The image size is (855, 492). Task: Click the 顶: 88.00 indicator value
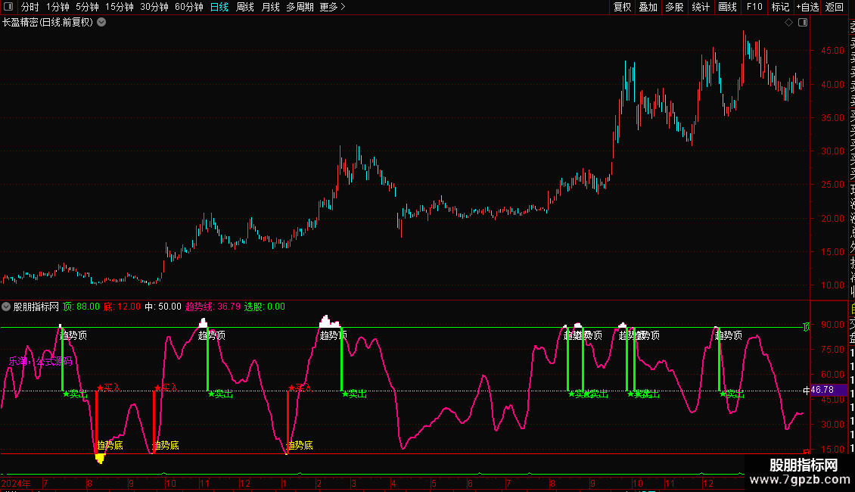tap(81, 307)
